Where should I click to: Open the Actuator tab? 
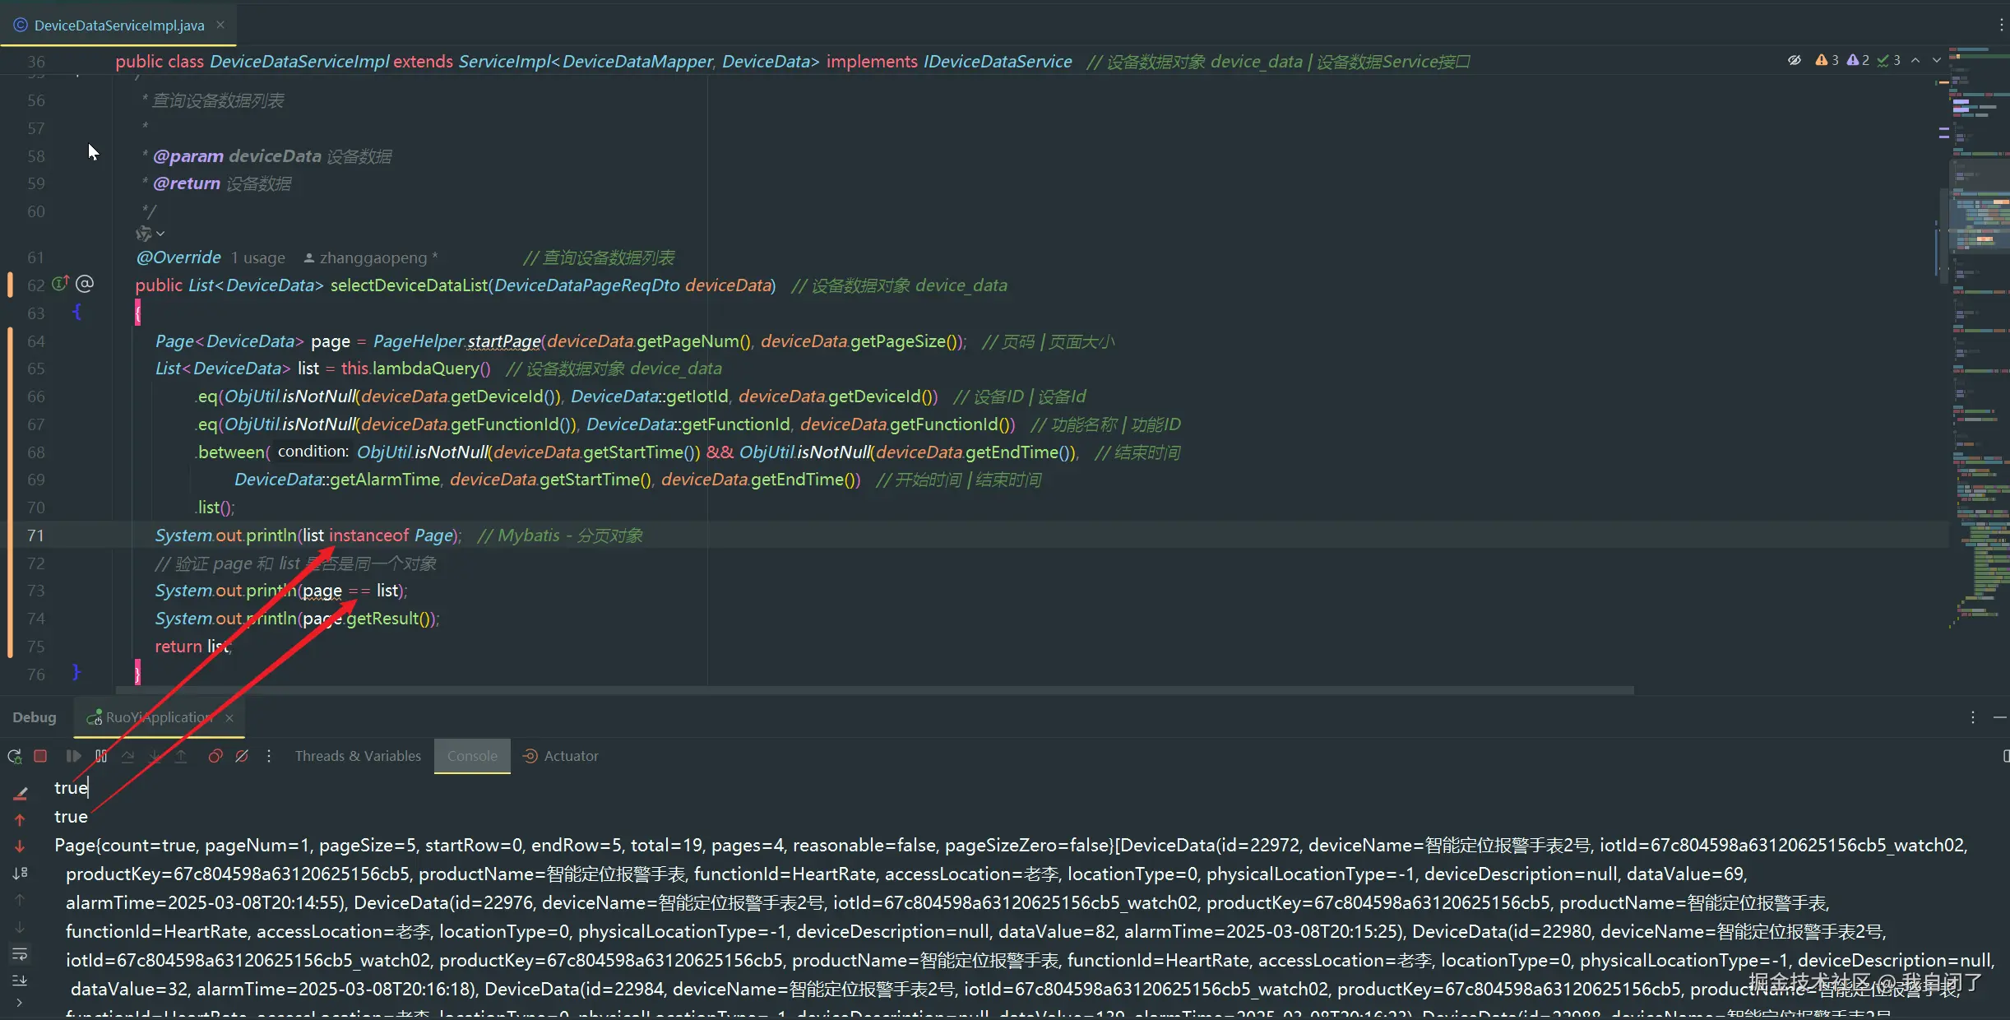(x=562, y=756)
